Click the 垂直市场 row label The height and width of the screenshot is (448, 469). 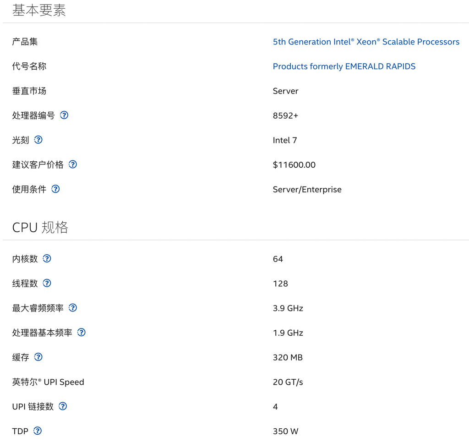(29, 91)
